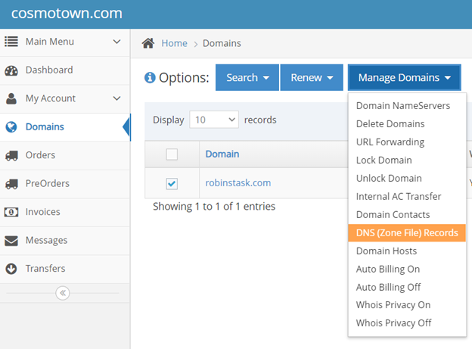This screenshot has height=349, width=472.
Task: Select DNS (Zone File) Records option
Action: click(406, 232)
